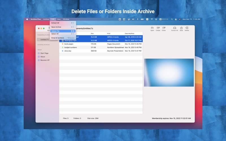Click the Delete toolbar icon
The image size is (226, 141).
click(187, 28)
